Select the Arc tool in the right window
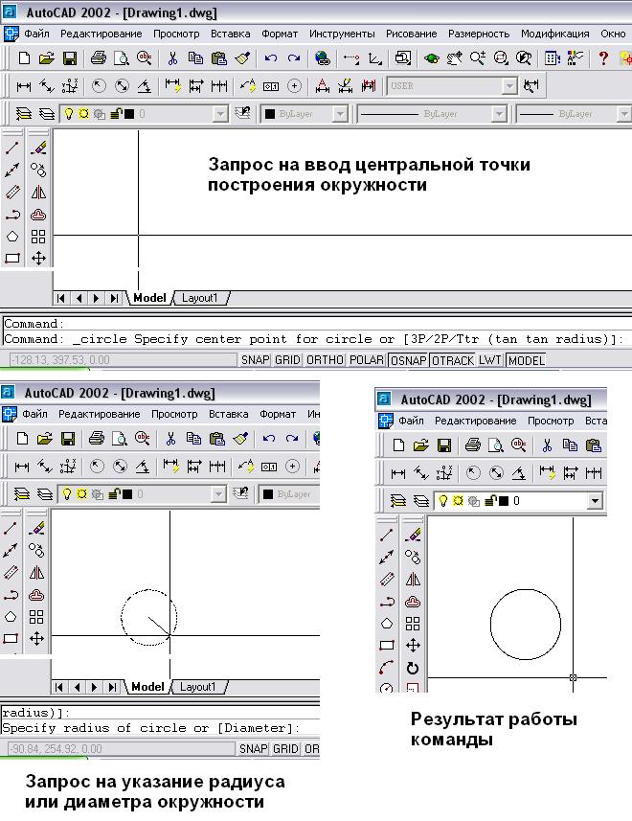 pyautogui.click(x=387, y=668)
